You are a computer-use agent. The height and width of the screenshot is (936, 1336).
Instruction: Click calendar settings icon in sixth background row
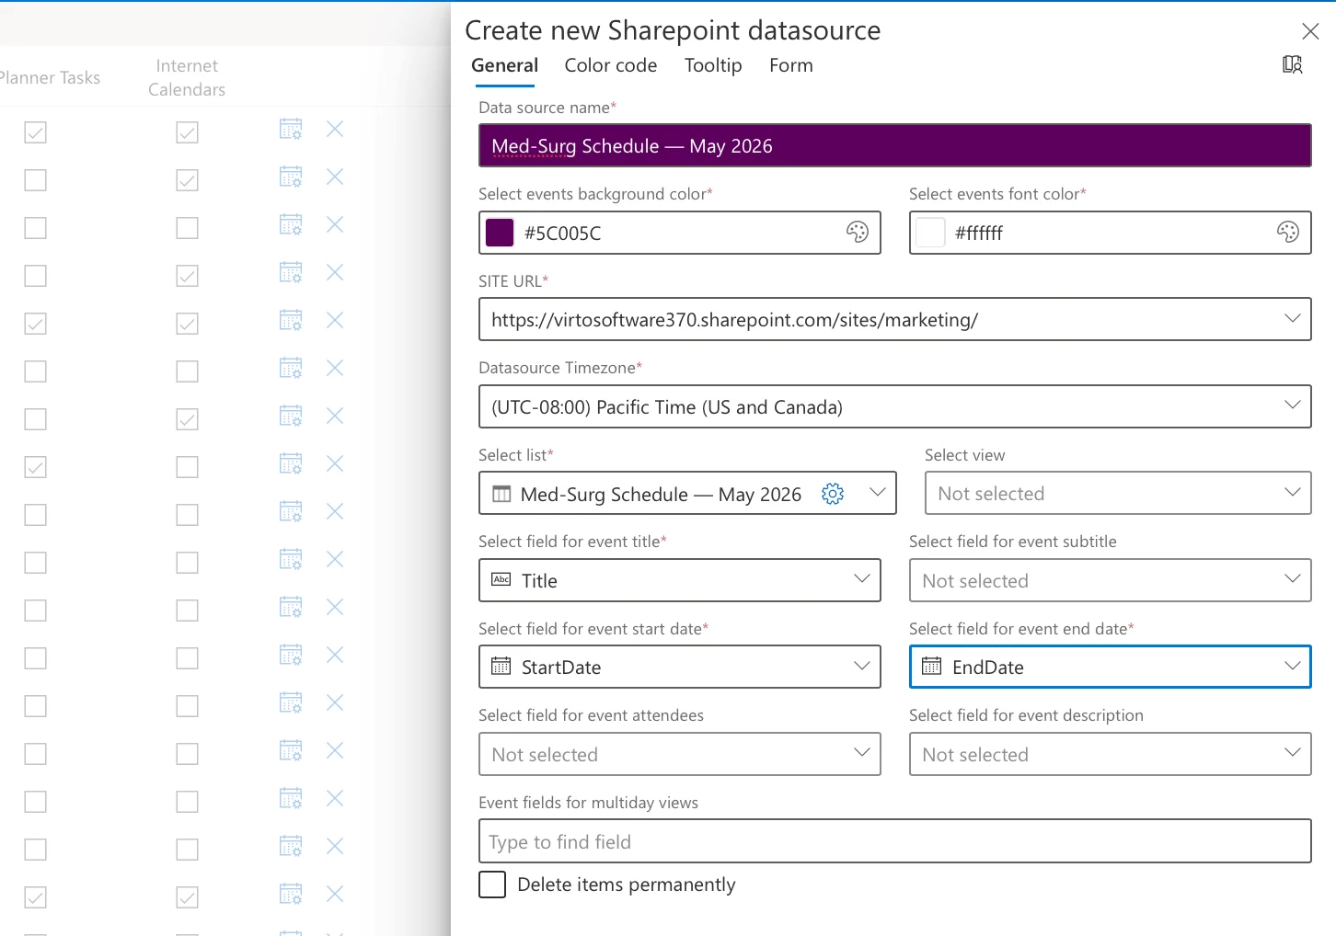coord(291,368)
